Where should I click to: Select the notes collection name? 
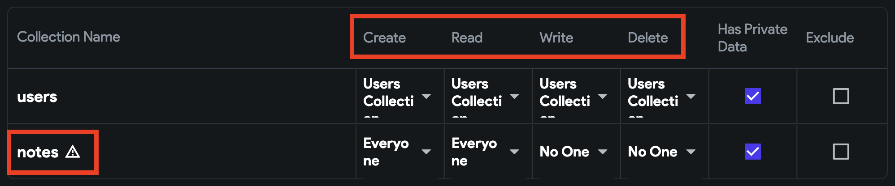[x=38, y=152]
